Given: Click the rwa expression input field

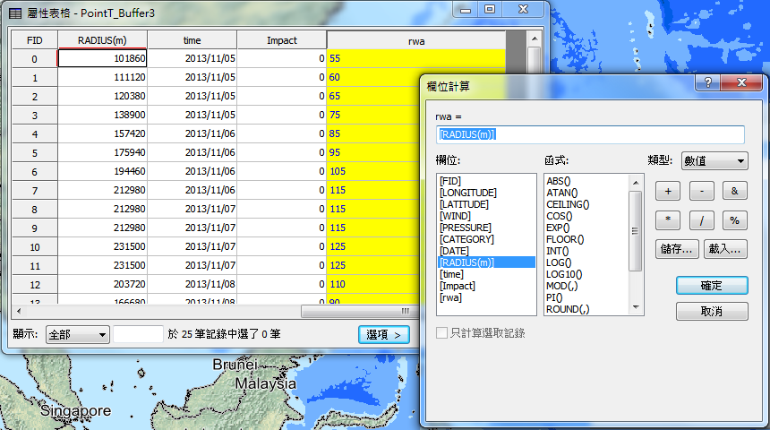Looking at the screenshot, I should (x=590, y=134).
